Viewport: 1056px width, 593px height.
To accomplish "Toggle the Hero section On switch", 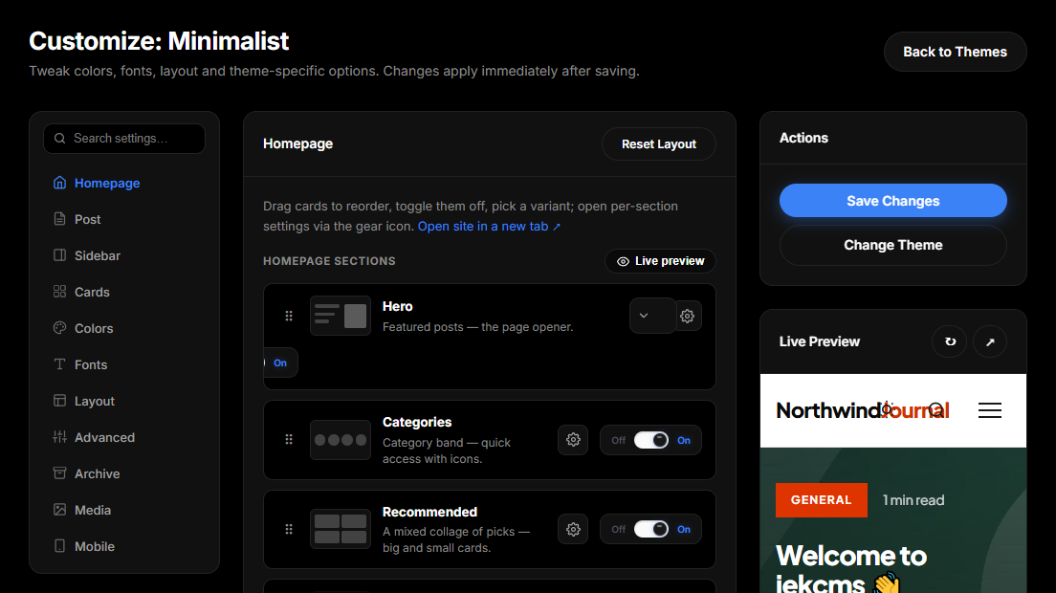I will pos(280,362).
